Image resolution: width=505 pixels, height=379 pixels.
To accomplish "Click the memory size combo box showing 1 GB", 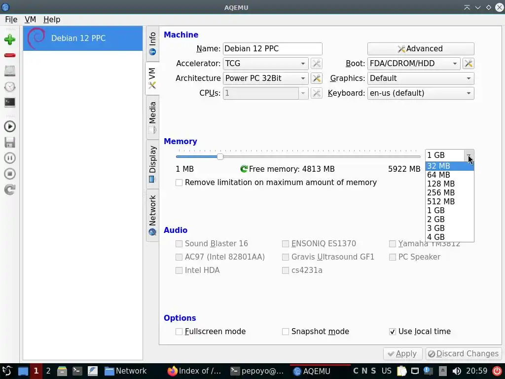I will tap(450, 155).
